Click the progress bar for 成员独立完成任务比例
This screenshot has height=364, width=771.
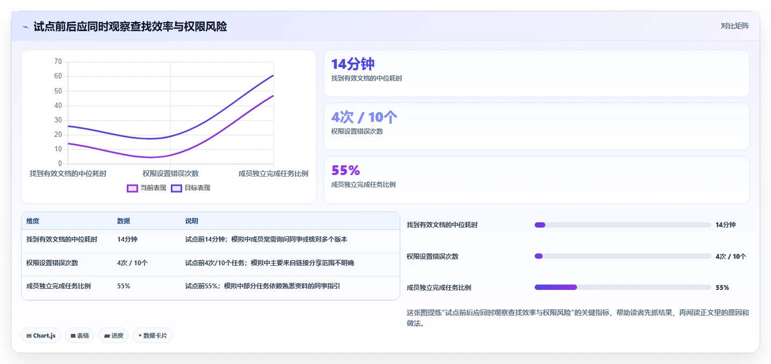pyautogui.click(x=623, y=287)
